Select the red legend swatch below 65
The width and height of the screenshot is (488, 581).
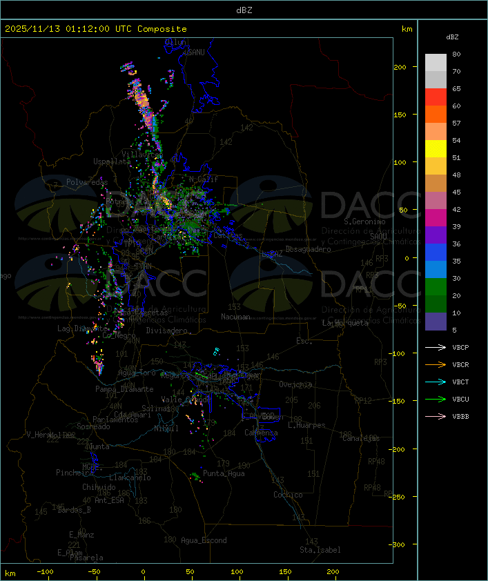[x=436, y=97]
